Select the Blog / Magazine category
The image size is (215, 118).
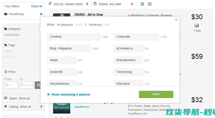coord(69,48)
